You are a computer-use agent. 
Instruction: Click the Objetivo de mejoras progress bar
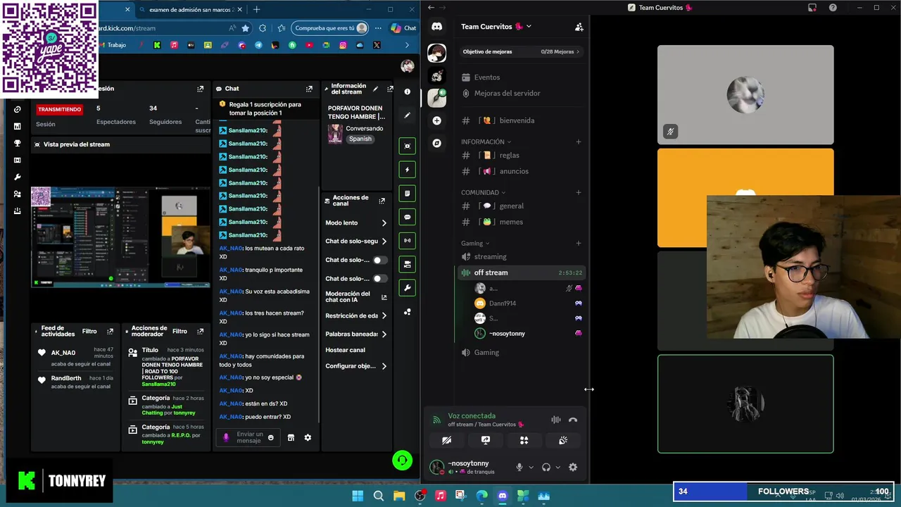click(x=521, y=51)
